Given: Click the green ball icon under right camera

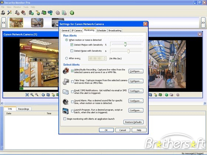Looking at the screenshot, I should pyautogui.click(x=167, y=95).
